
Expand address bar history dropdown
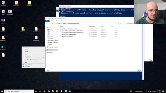click(118, 24)
